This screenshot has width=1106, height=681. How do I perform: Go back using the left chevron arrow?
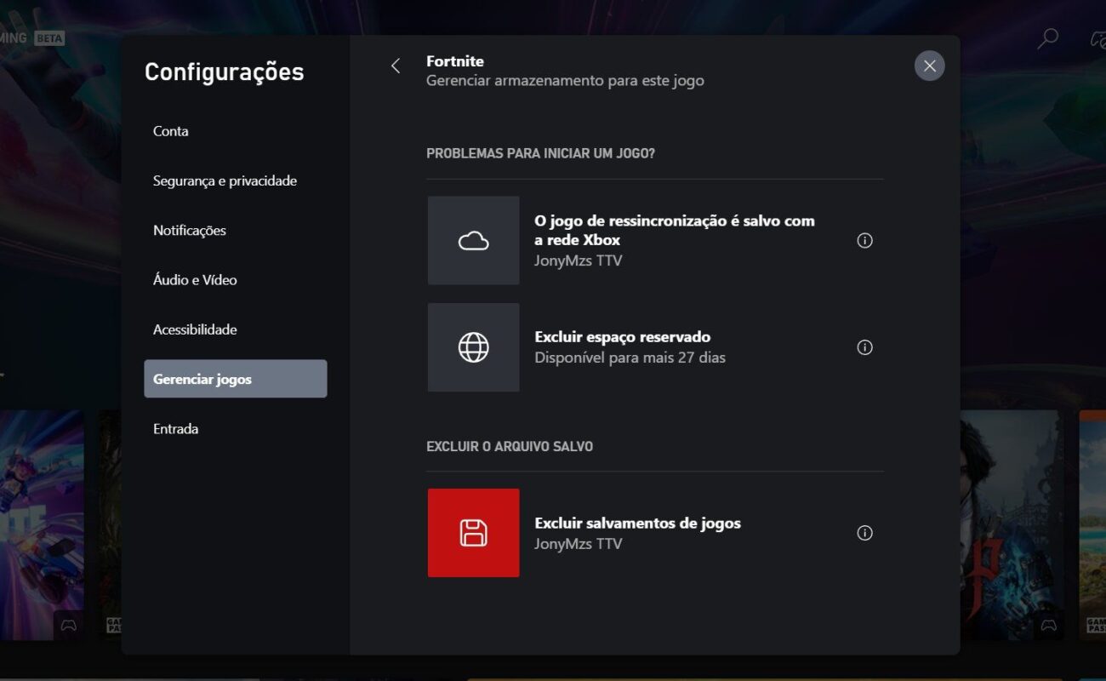396,66
